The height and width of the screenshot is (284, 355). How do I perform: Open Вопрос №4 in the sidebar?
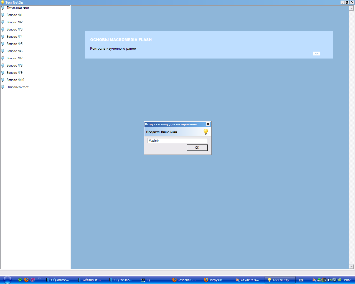coord(14,37)
